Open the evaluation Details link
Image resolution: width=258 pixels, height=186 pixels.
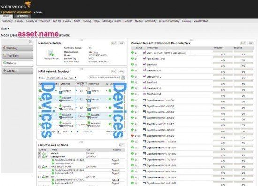(38, 12)
